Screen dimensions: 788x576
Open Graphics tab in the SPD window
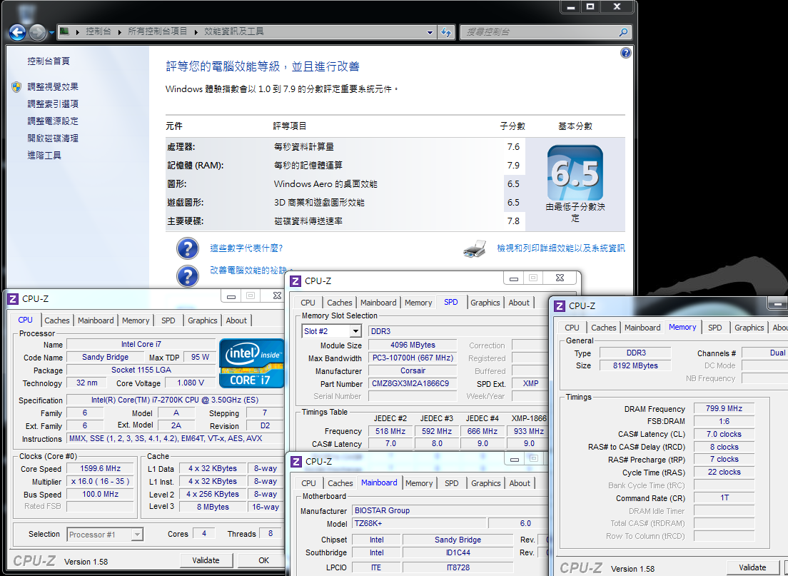coord(485,303)
